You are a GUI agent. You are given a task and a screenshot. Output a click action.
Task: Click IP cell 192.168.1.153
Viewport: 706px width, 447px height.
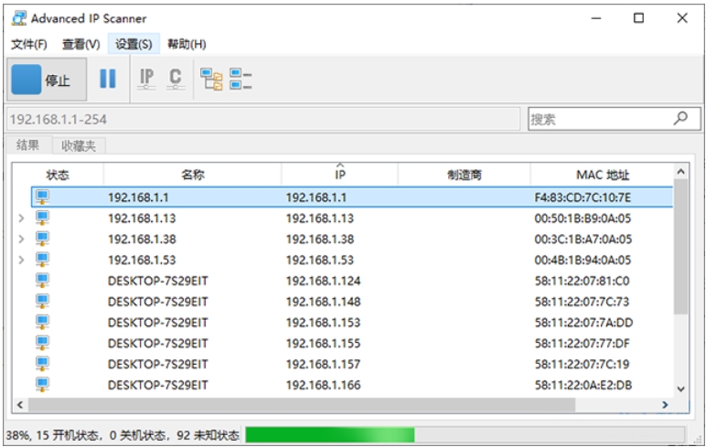click(x=324, y=323)
